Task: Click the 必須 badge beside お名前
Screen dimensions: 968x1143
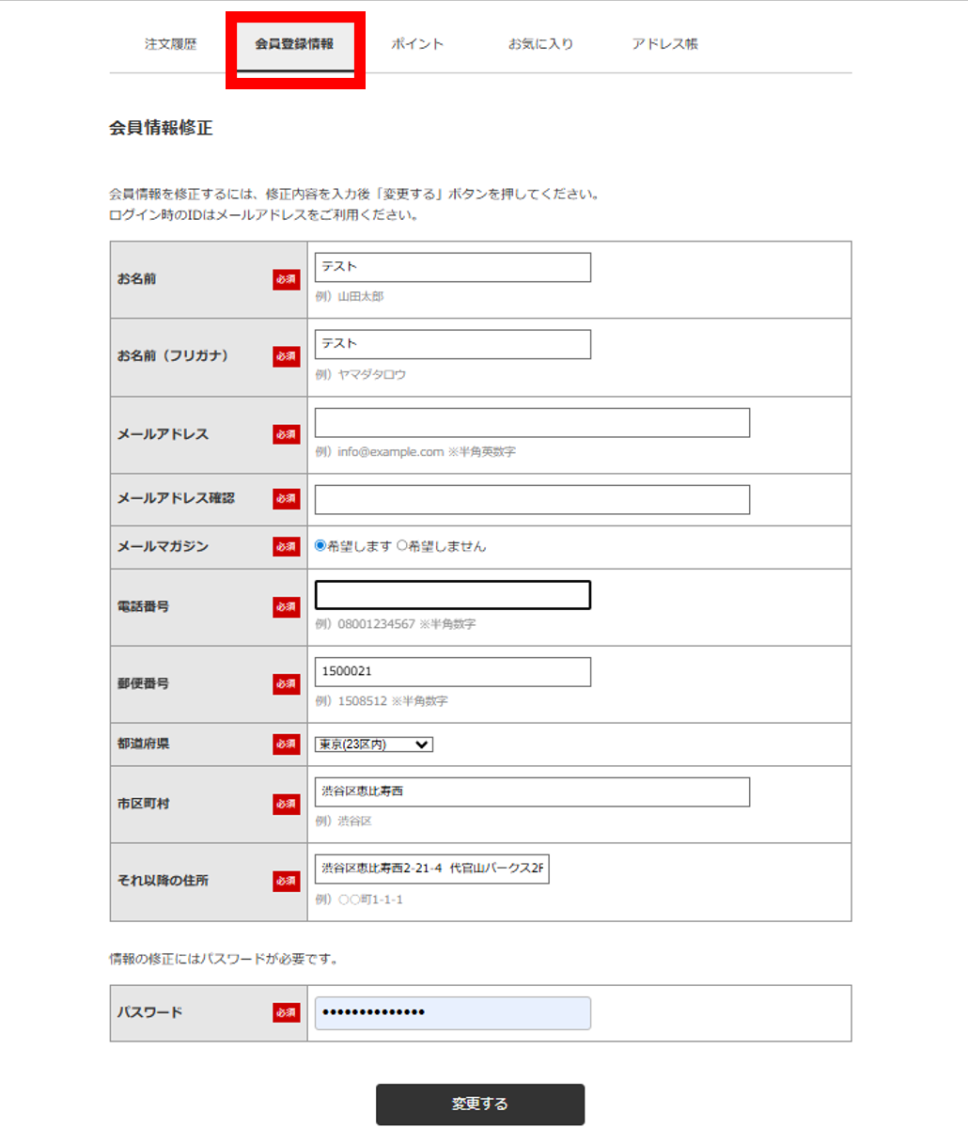Action: coord(287,279)
